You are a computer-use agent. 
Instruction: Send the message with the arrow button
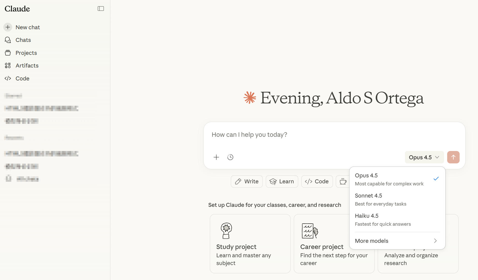[453, 157]
